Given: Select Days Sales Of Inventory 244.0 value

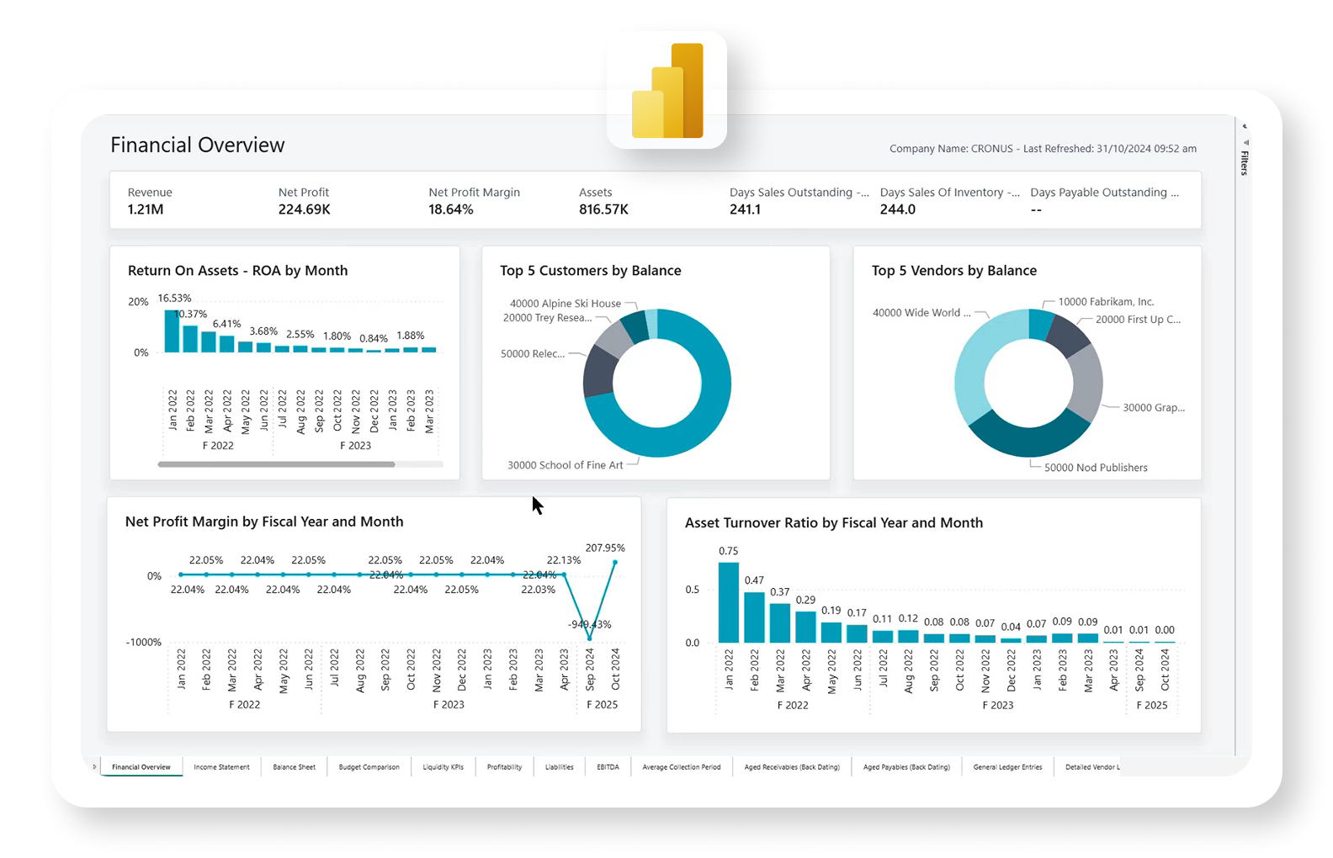Looking at the screenshot, I should pos(897,209).
